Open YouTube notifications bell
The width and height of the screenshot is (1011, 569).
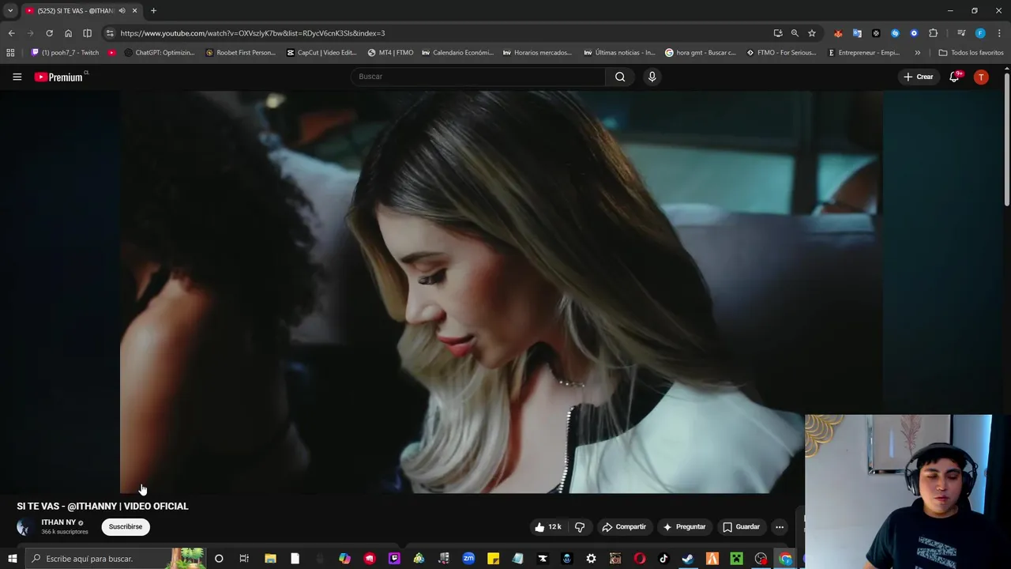[x=954, y=77]
